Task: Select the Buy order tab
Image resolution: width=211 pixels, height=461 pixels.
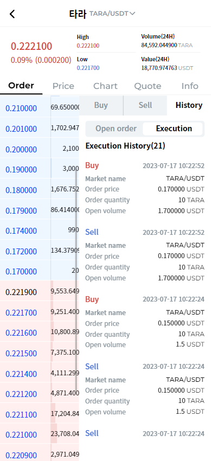Action: (101, 105)
